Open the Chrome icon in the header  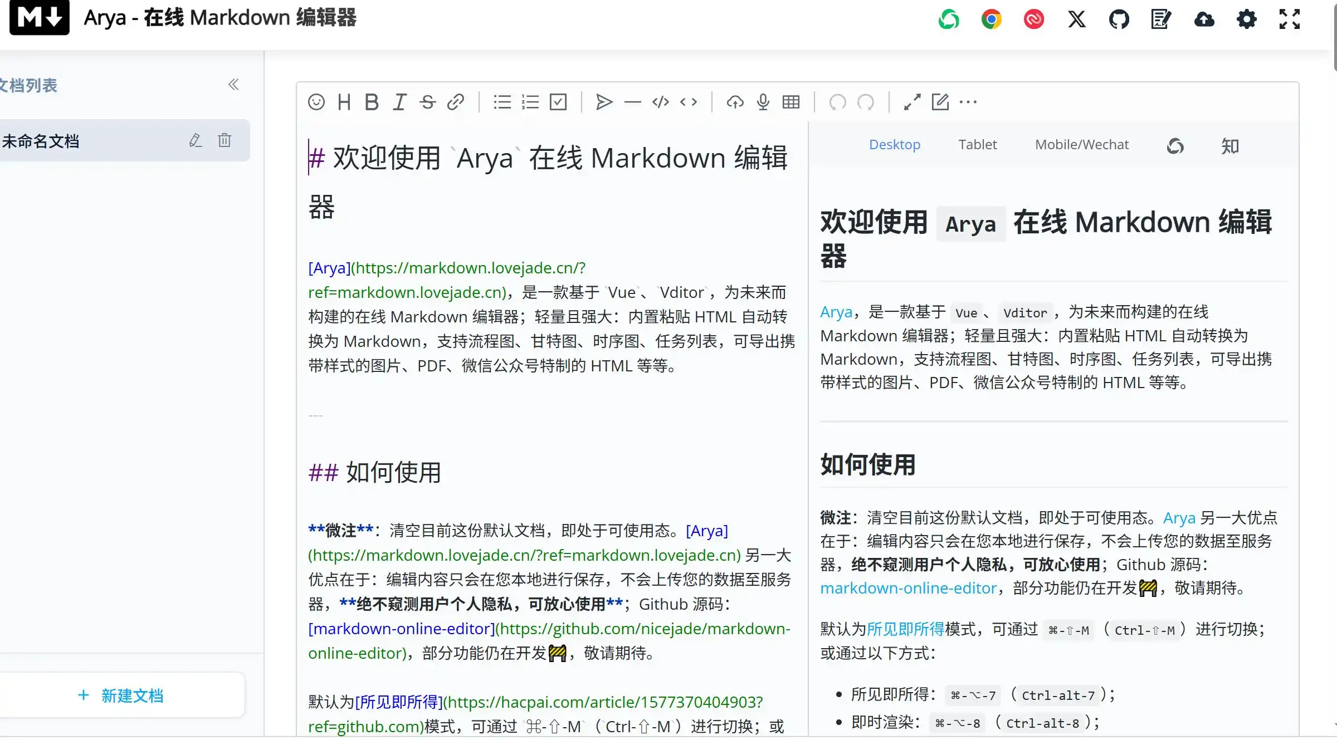coord(992,19)
